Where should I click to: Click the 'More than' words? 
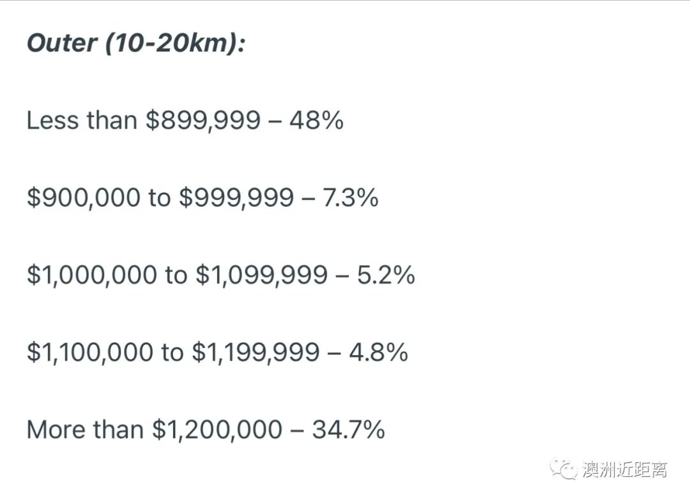pyautogui.click(x=86, y=430)
